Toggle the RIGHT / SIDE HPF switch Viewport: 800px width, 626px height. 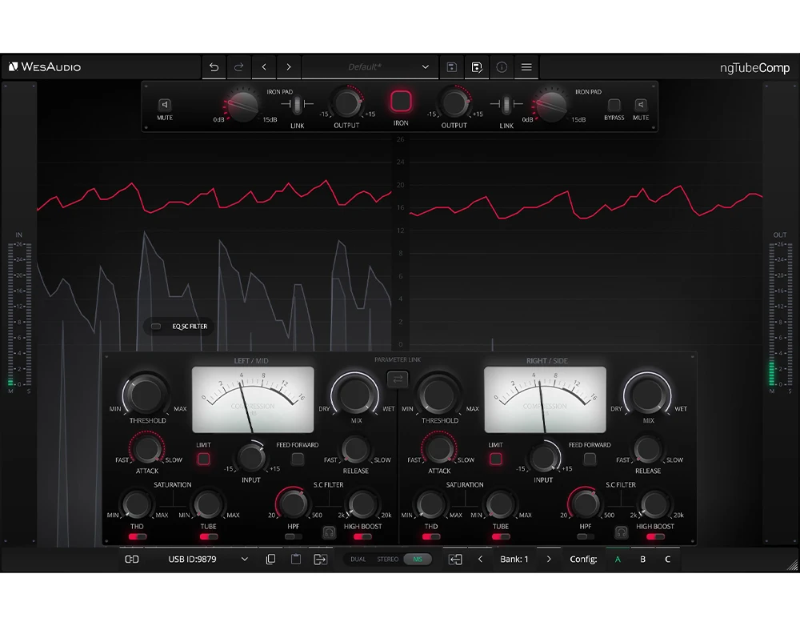tap(586, 536)
